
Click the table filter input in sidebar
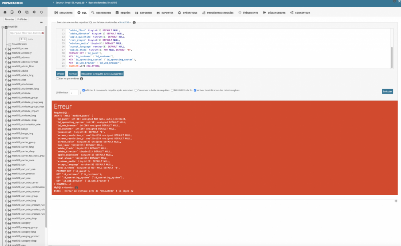26,33
